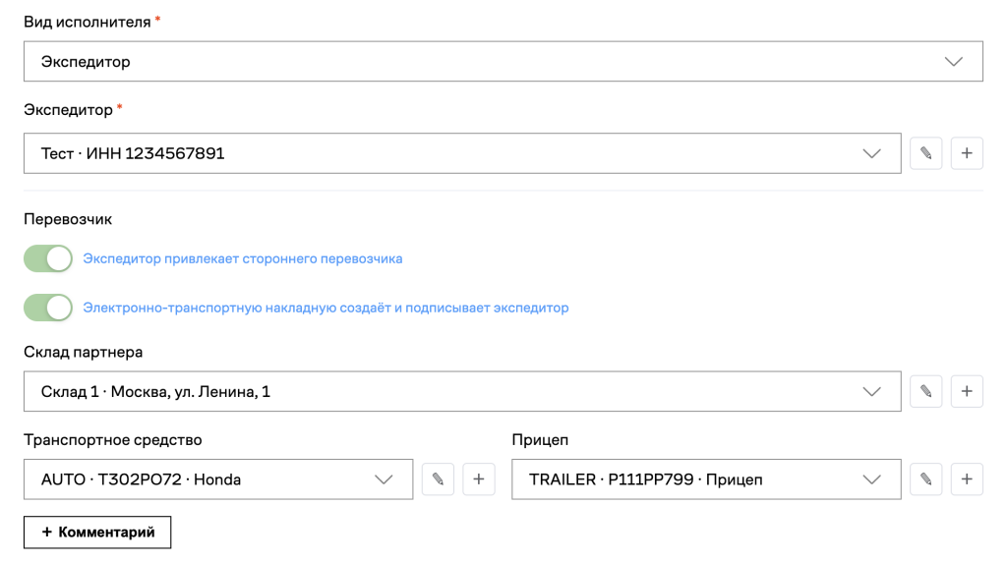The image size is (1007, 562).
Task: Edit Прицеп with pencil icon
Action: coord(925,479)
